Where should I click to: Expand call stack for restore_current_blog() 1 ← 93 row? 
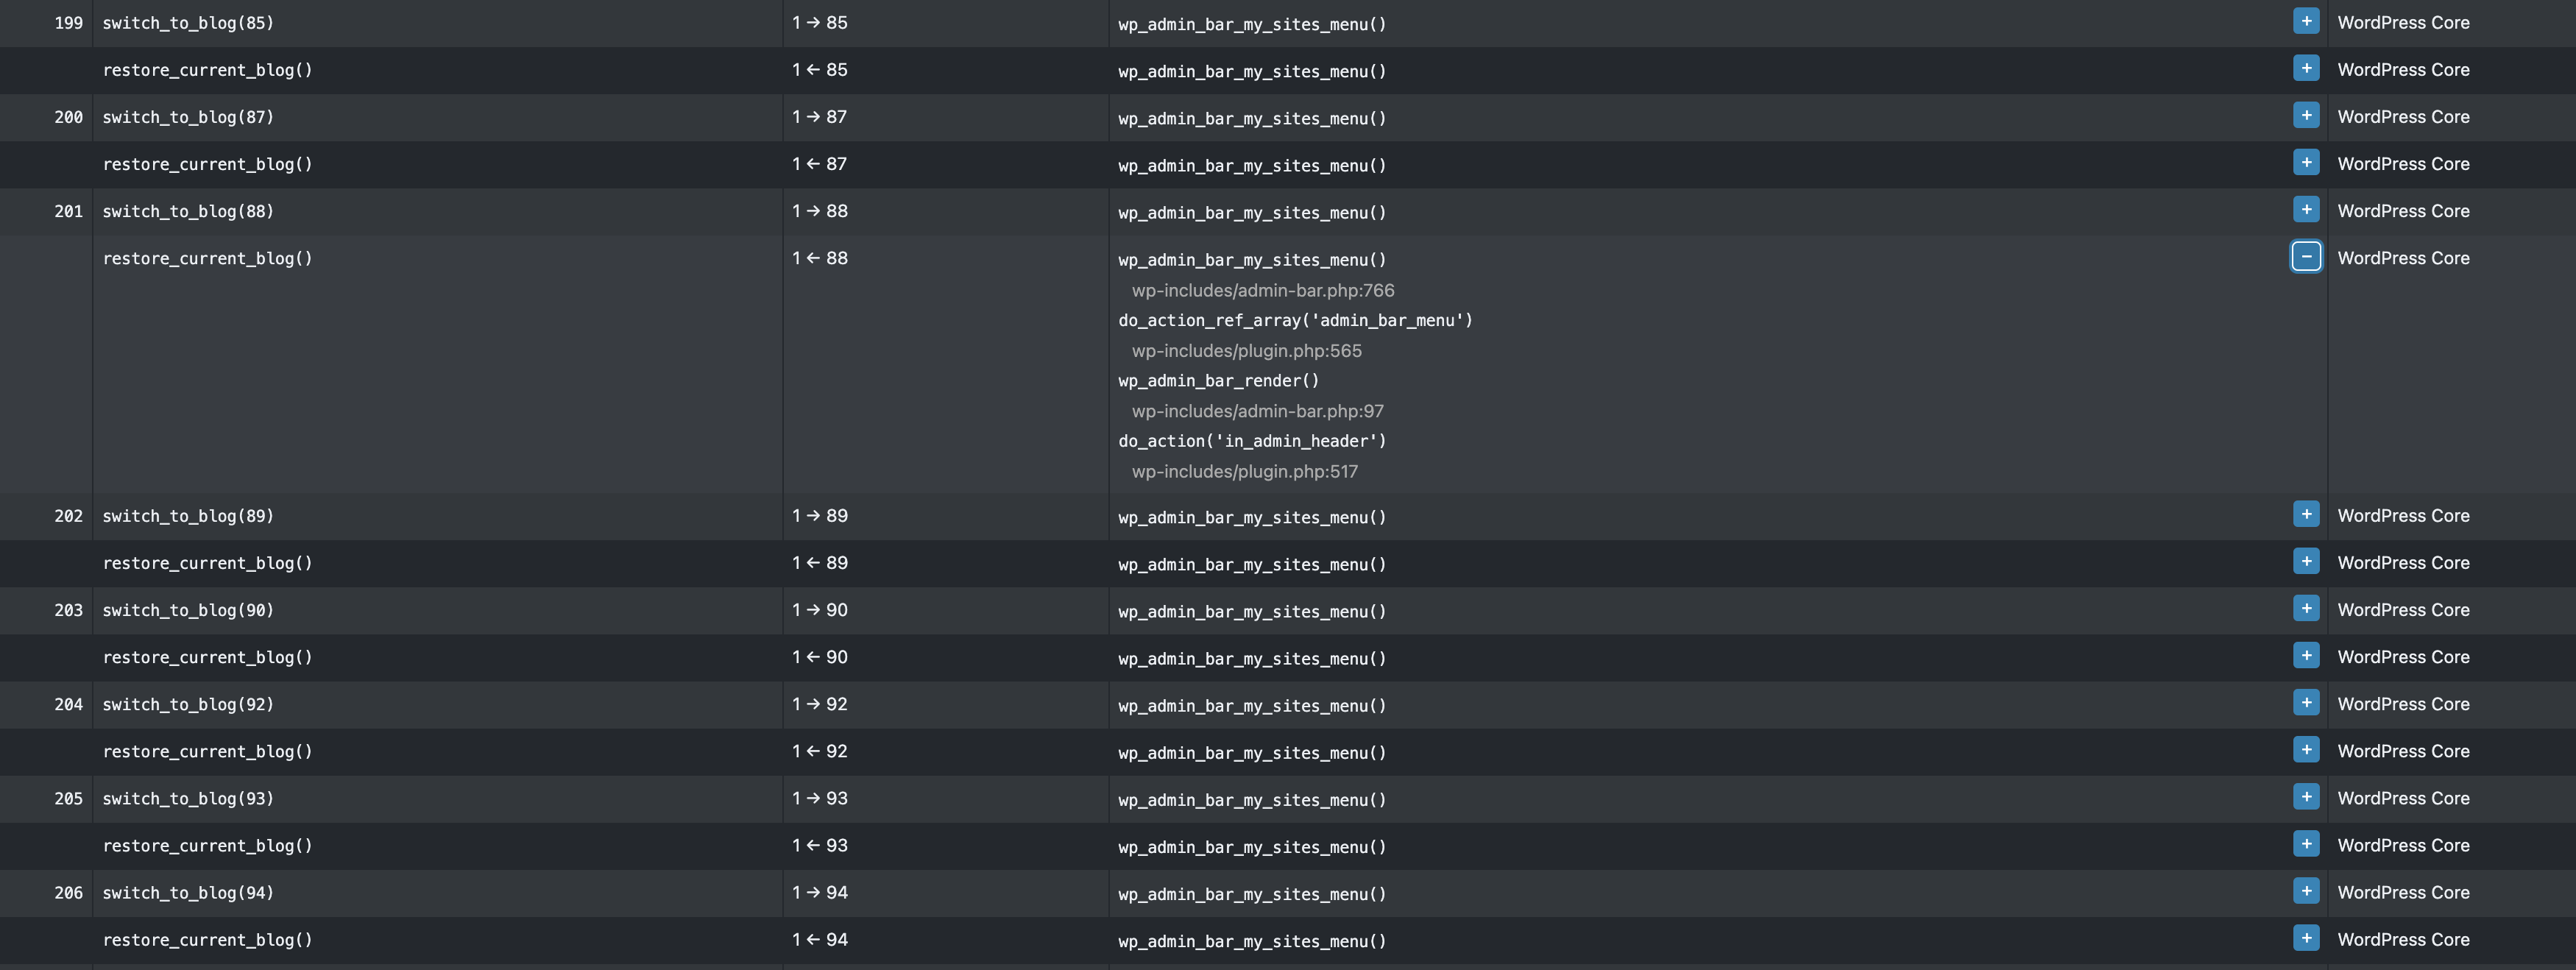pyautogui.click(x=2306, y=843)
